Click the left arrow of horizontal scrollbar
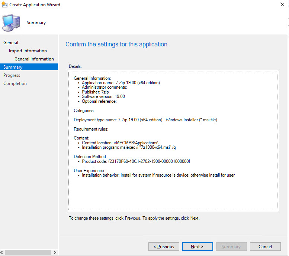289x256 pixels. pyautogui.click(x=3, y=253)
